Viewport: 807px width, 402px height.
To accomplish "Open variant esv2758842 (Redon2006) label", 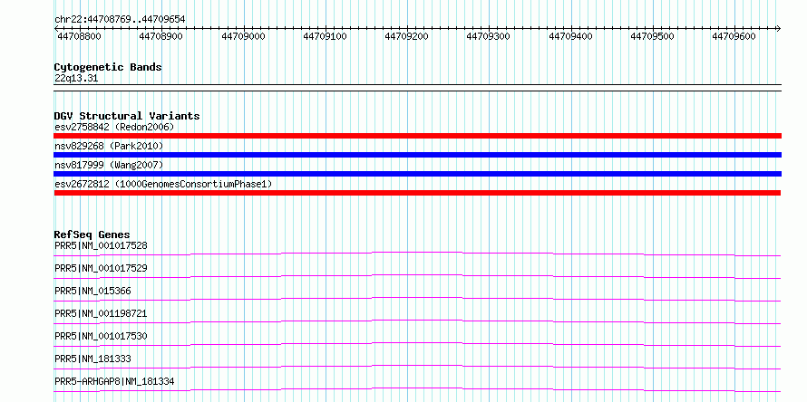I will 114,127.
